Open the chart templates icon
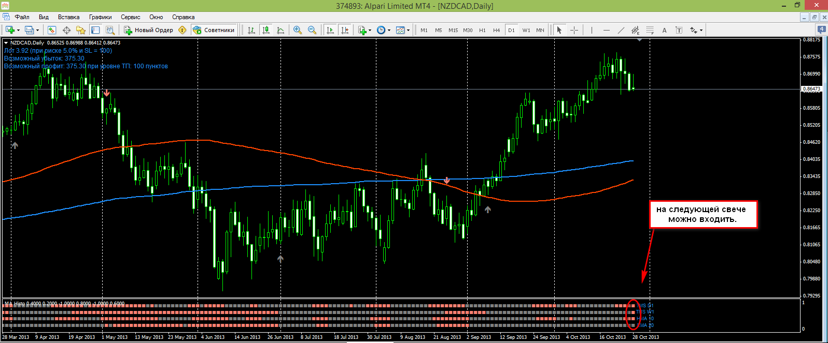This screenshot has width=828, height=343. coord(400,30)
